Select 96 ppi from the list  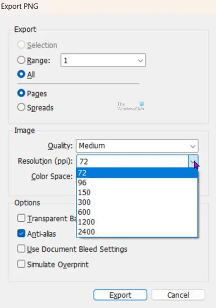click(x=137, y=183)
